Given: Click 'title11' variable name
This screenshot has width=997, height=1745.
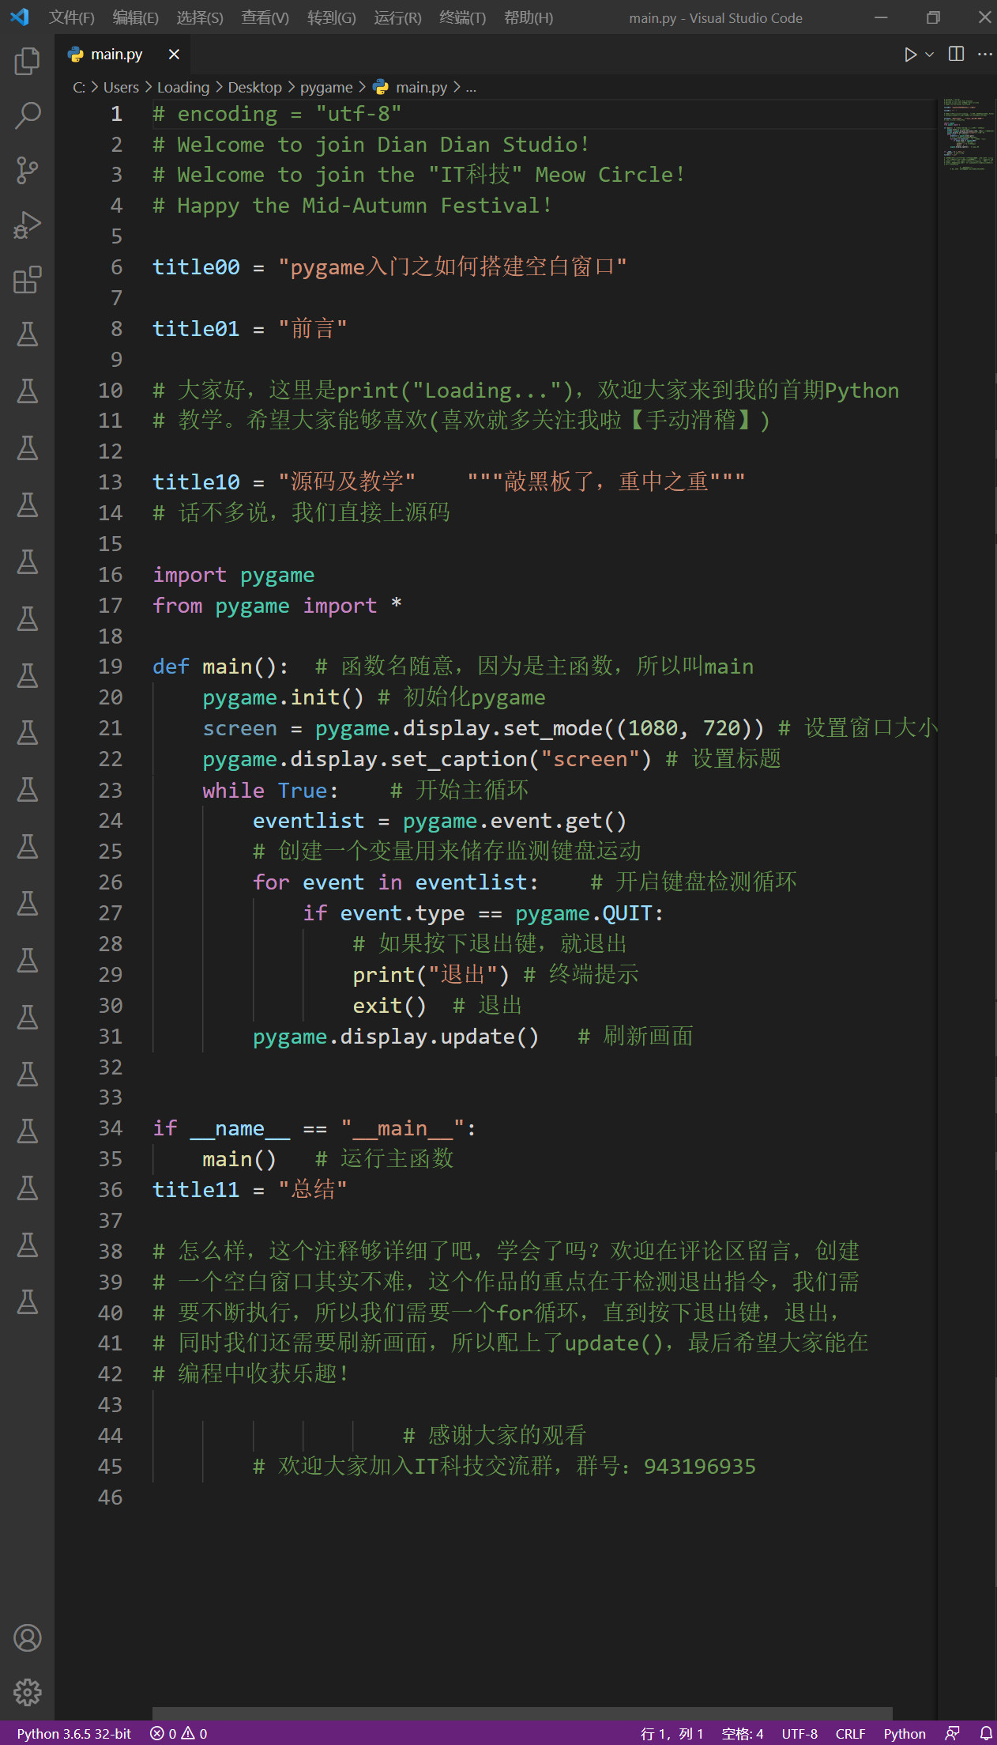Looking at the screenshot, I should [x=195, y=1190].
